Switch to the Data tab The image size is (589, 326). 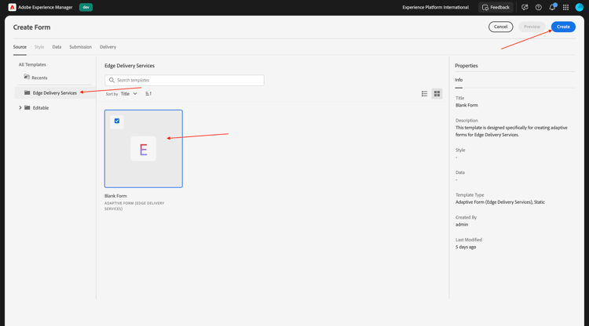[57, 47]
